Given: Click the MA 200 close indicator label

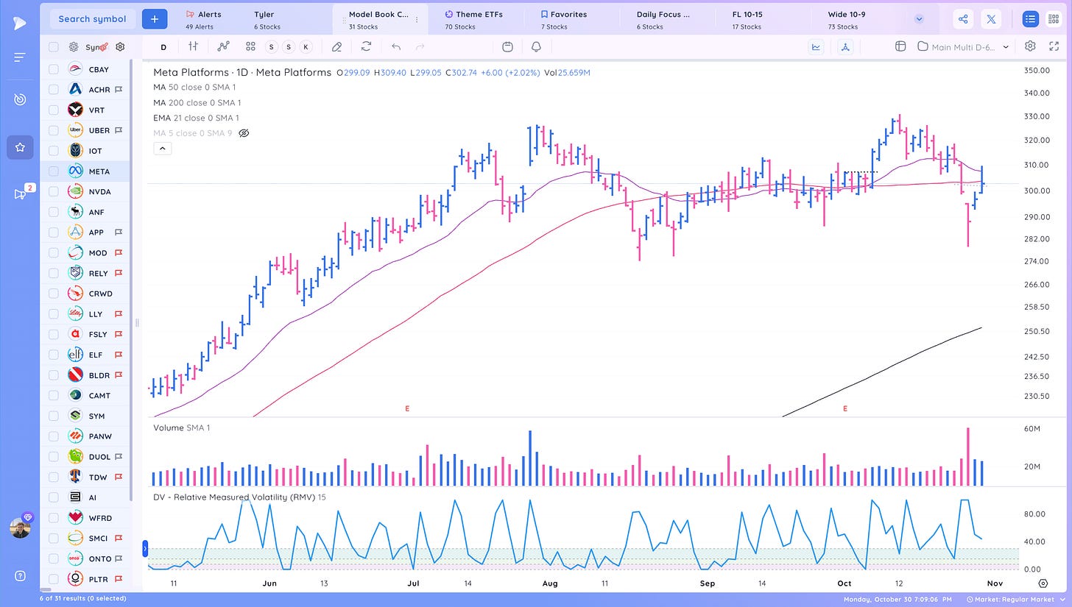Looking at the screenshot, I should pos(197,103).
